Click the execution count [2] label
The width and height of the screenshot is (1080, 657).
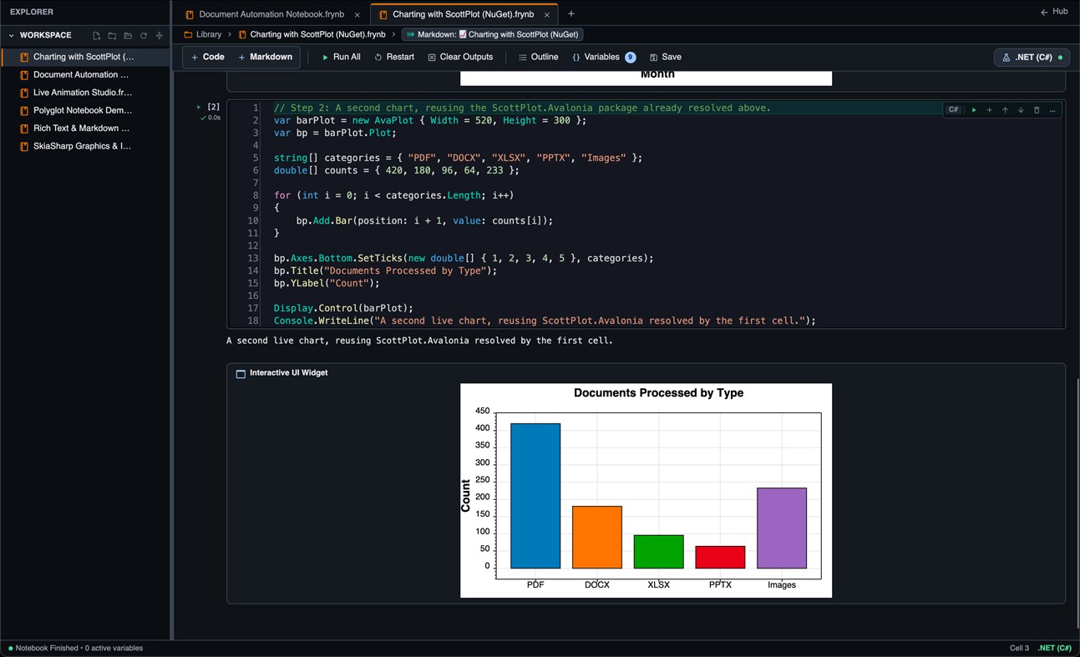(214, 108)
